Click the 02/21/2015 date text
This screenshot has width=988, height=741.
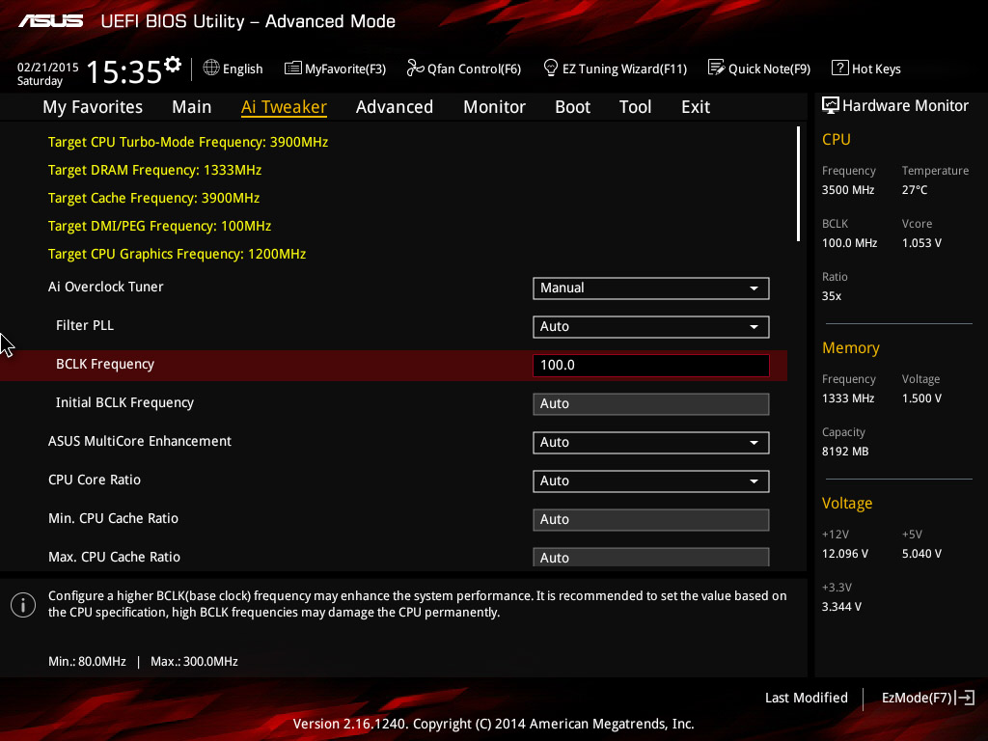(x=48, y=67)
